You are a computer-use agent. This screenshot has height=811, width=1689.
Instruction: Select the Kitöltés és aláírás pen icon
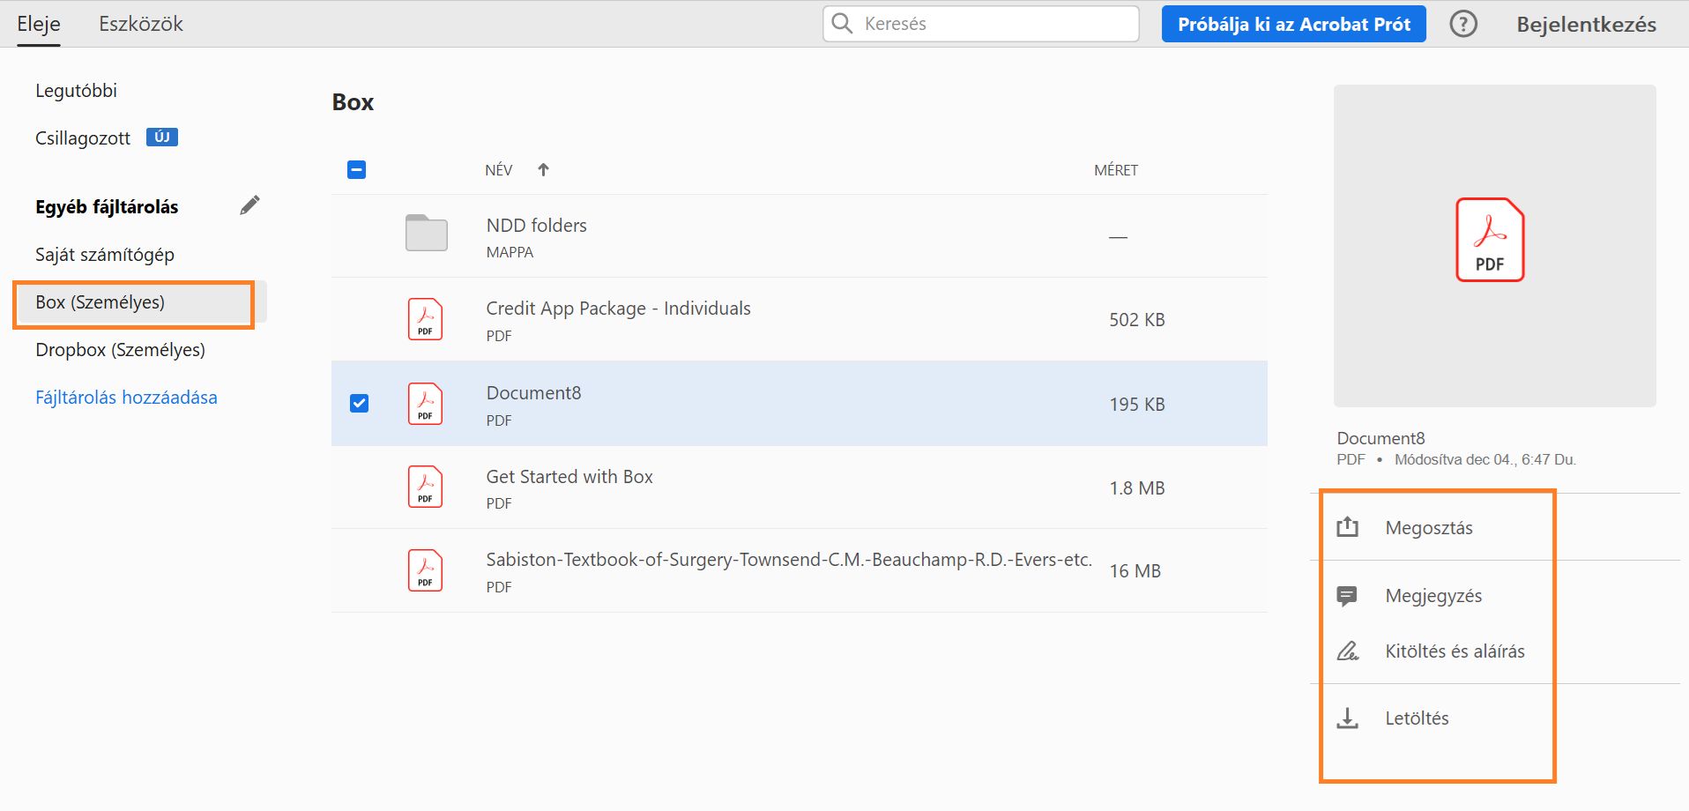point(1348,651)
